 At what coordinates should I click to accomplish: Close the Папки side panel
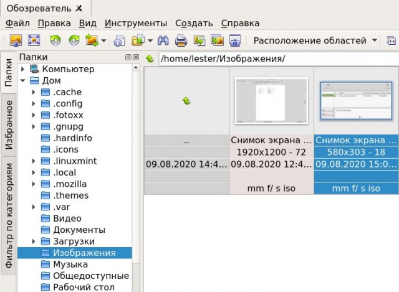point(136,57)
